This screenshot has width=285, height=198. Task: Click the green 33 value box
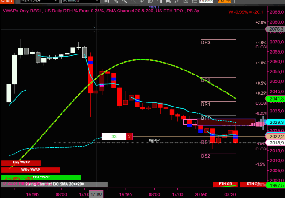(x=114, y=137)
